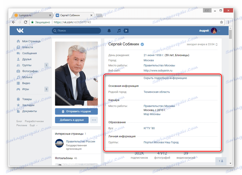Click the star icon beside Закладки
The width and height of the screenshot is (242, 175).
coord(18,105)
